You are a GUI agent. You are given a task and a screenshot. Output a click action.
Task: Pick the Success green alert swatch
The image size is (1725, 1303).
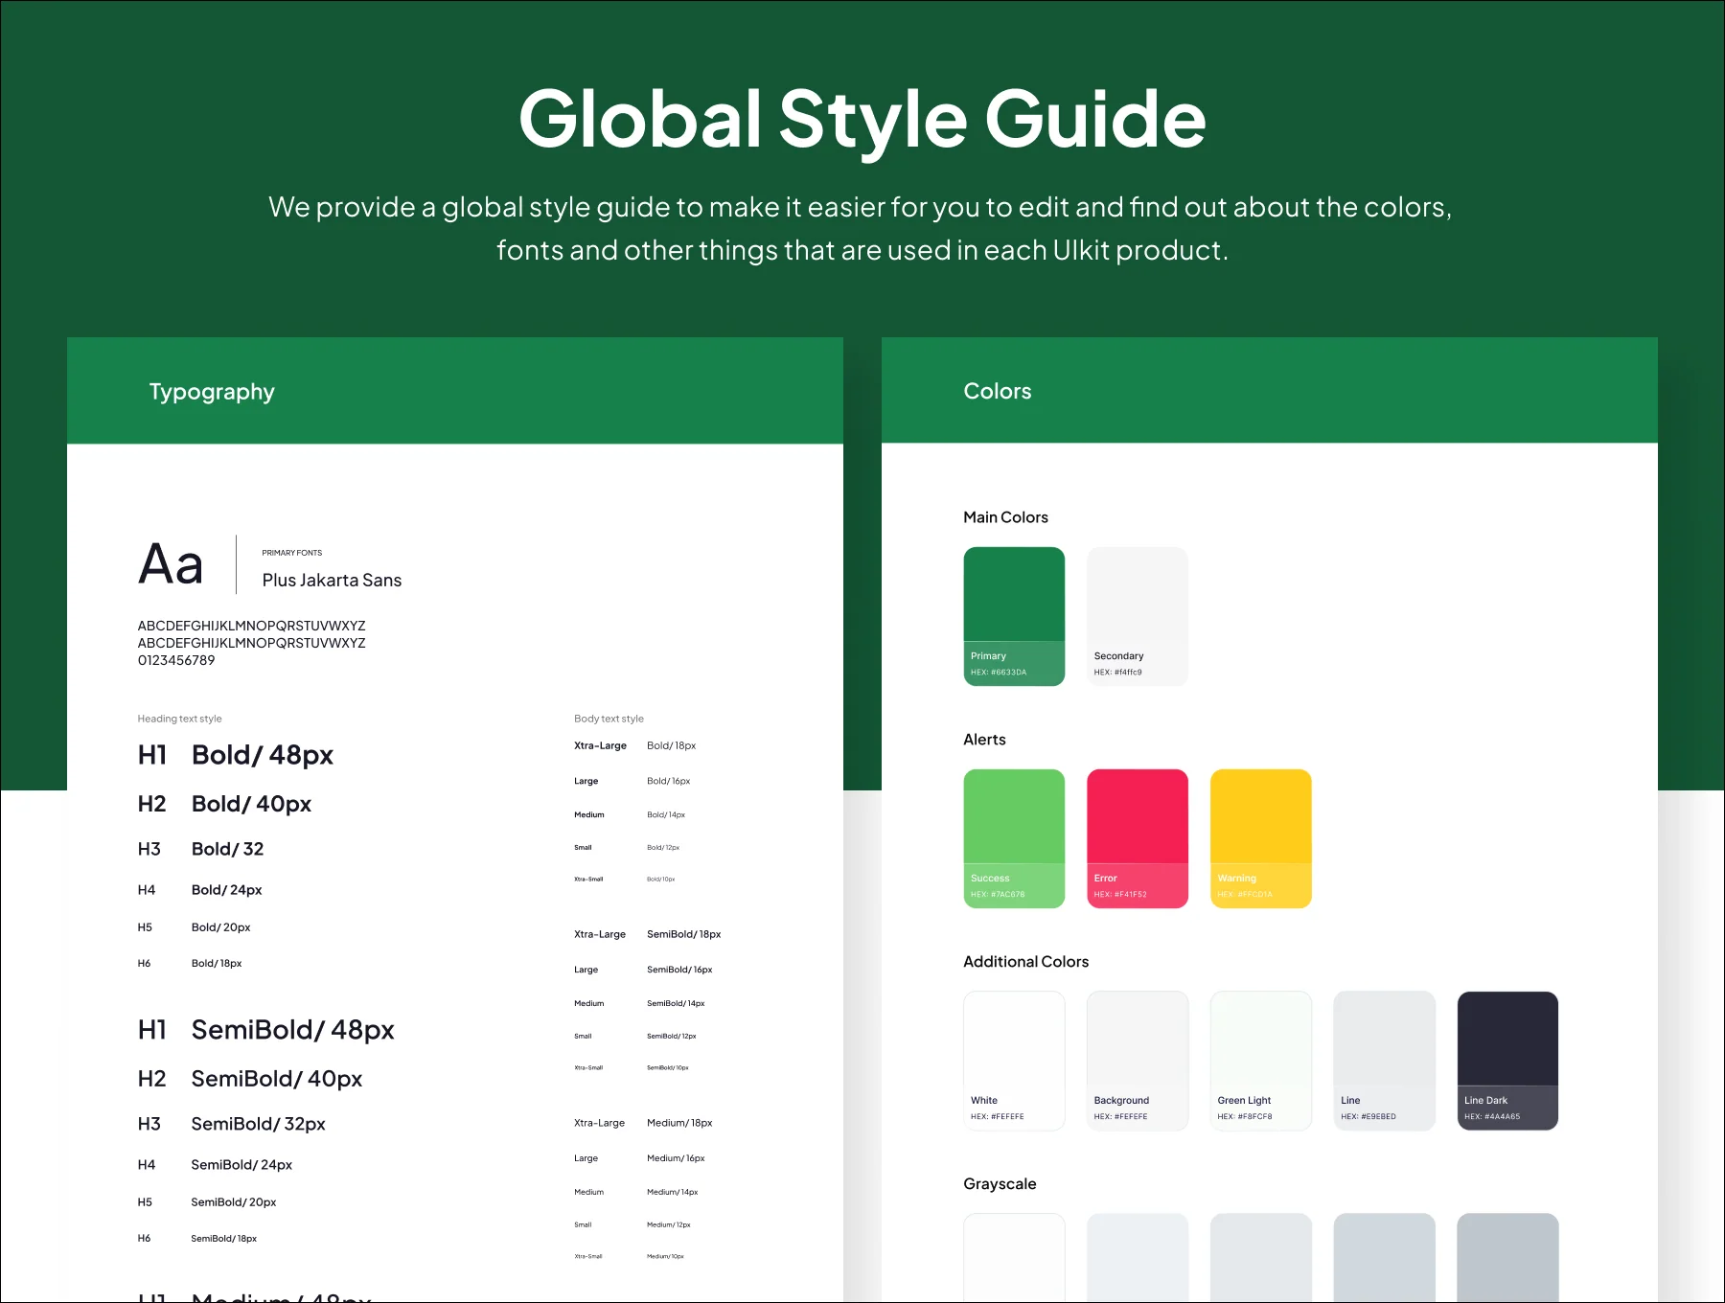point(1014,838)
